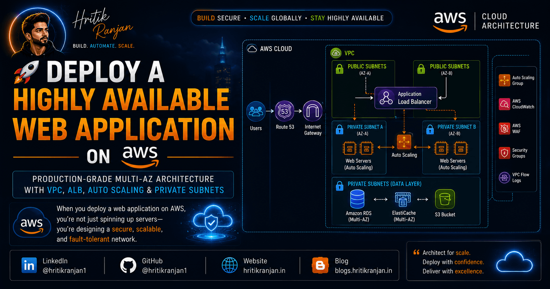Open the GitHub @hritikranjan1 handle
This screenshot has width=550, height=289.
point(164,271)
